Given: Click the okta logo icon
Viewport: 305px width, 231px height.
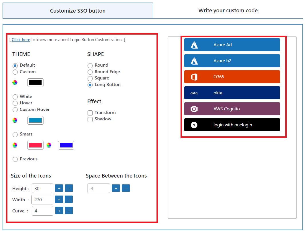Looking at the screenshot, I should [x=194, y=93].
